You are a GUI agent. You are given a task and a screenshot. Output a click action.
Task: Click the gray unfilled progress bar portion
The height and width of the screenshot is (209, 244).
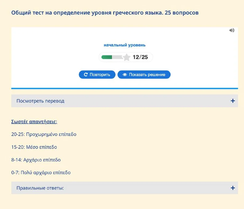[x=117, y=57]
